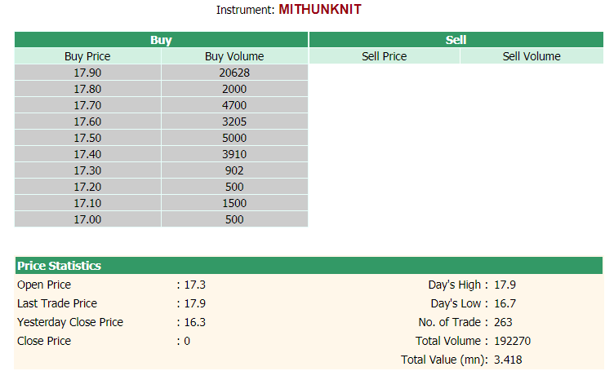Select buy volume 1500 cell
Viewport: 605px width, 371px height.
(x=234, y=203)
